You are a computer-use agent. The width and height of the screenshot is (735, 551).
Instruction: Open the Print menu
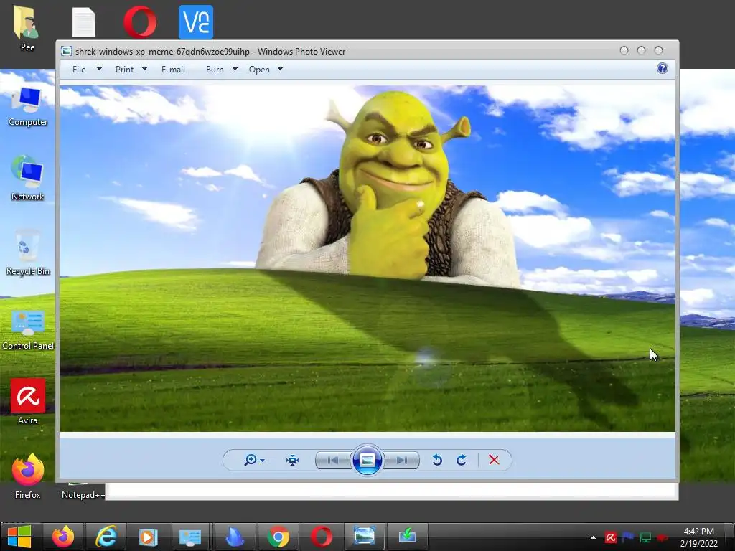pyautogui.click(x=124, y=70)
